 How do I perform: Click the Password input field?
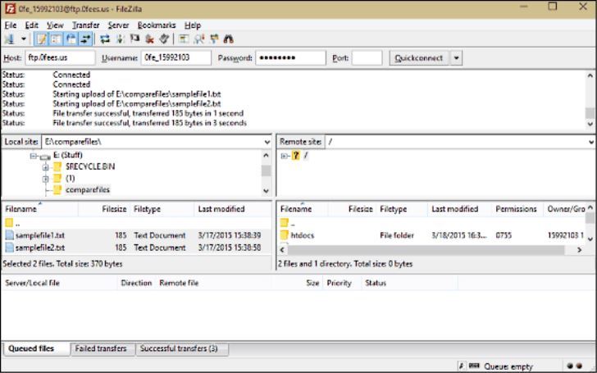tap(290, 58)
